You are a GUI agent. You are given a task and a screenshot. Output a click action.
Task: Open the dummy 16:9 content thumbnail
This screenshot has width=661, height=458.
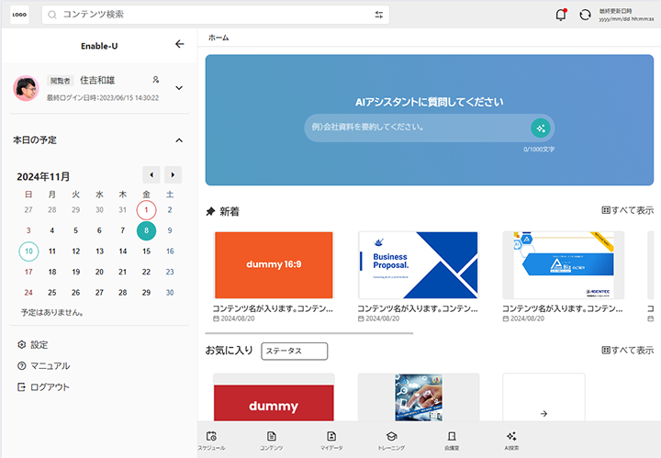click(274, 264)
